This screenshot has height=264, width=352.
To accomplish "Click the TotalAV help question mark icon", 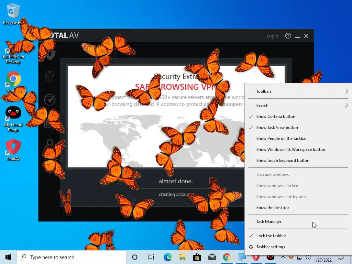I will 288,36.
